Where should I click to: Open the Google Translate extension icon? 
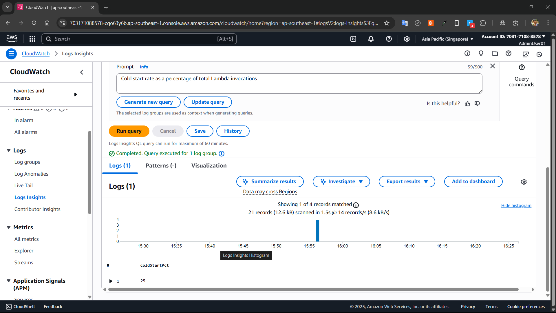(405, 23)
